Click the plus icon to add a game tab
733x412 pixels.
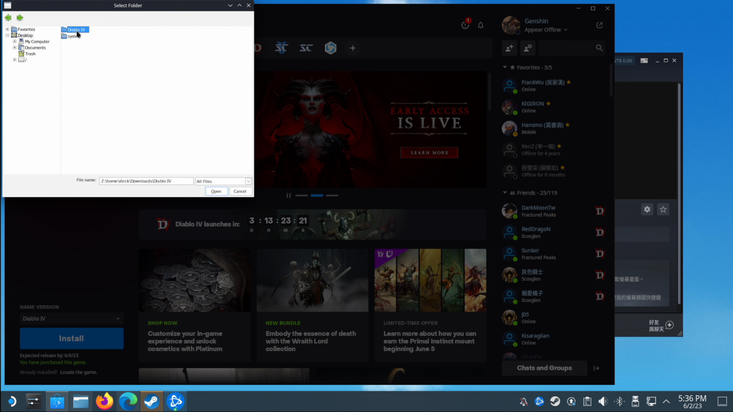(352, 48)
